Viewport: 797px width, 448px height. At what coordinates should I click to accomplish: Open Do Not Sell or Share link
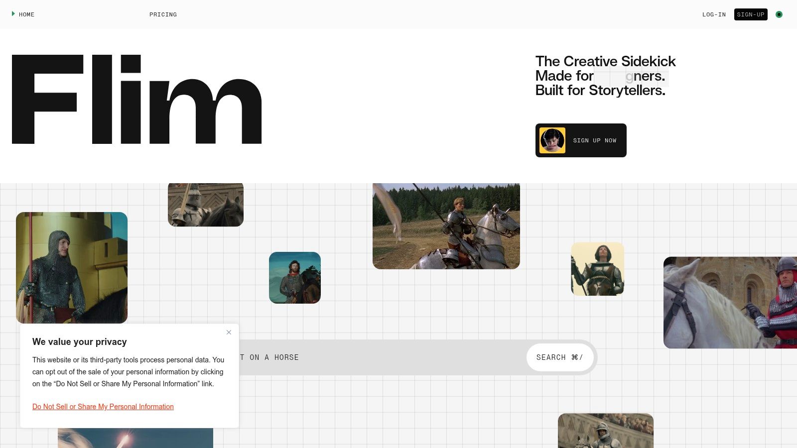point(103,407)
